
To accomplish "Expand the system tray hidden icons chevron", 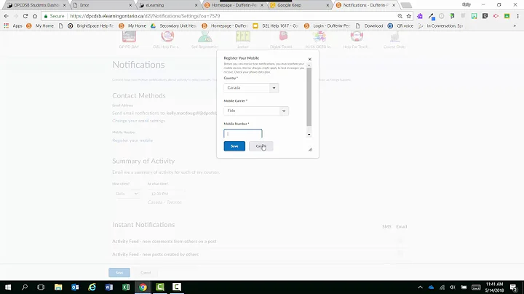I will point(420,287).
